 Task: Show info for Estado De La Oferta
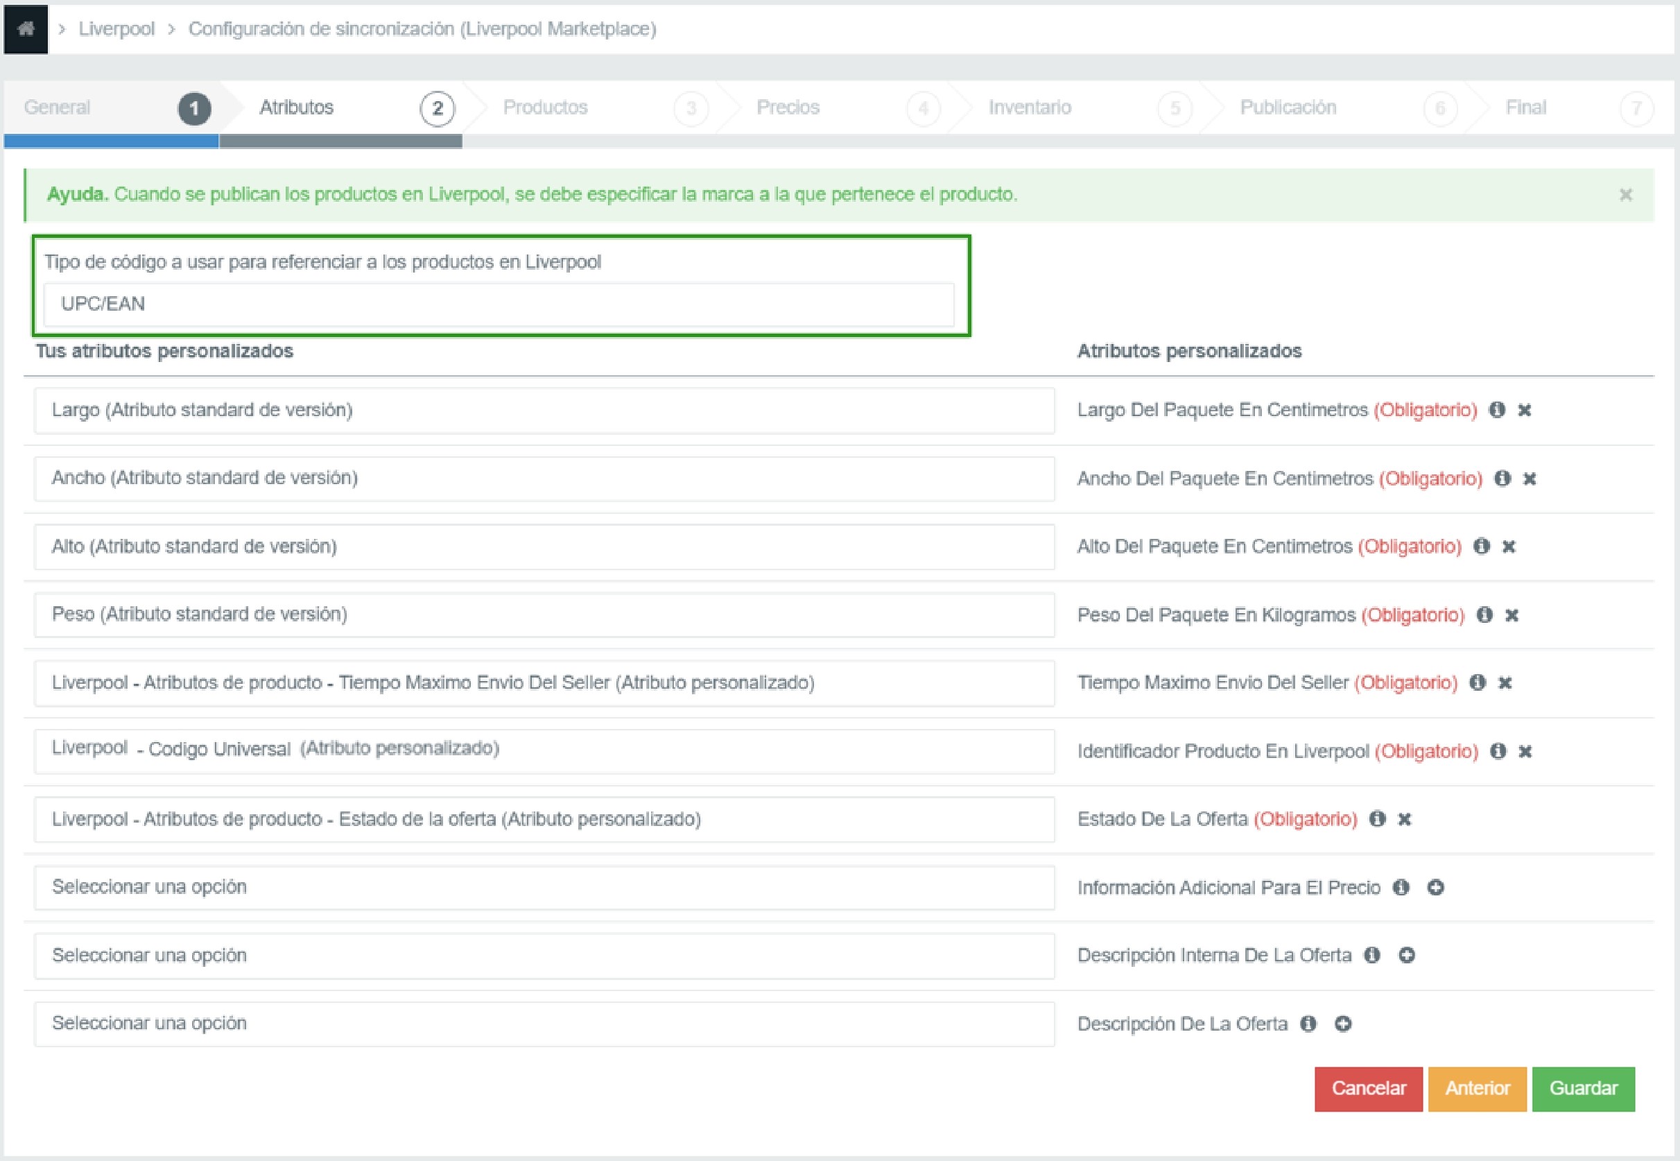pyautogui.click(x=1377, y=818)
